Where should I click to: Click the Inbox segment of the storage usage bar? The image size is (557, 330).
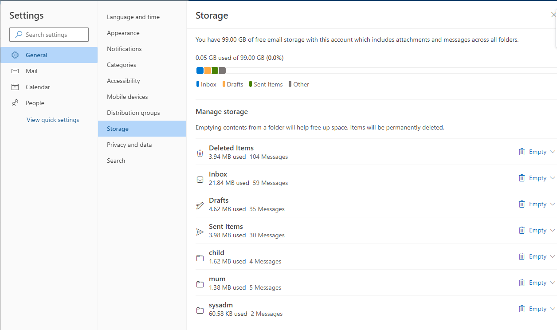[x=200, y=70]
